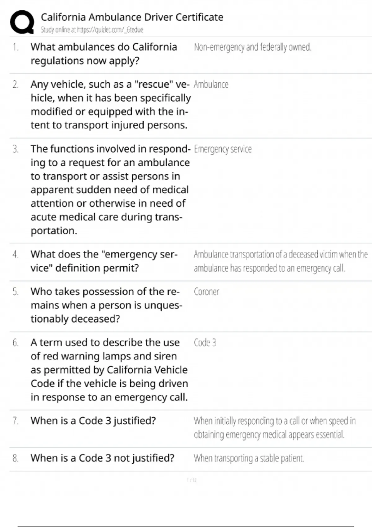Click the answer 'Coroner'

(206, 292)
